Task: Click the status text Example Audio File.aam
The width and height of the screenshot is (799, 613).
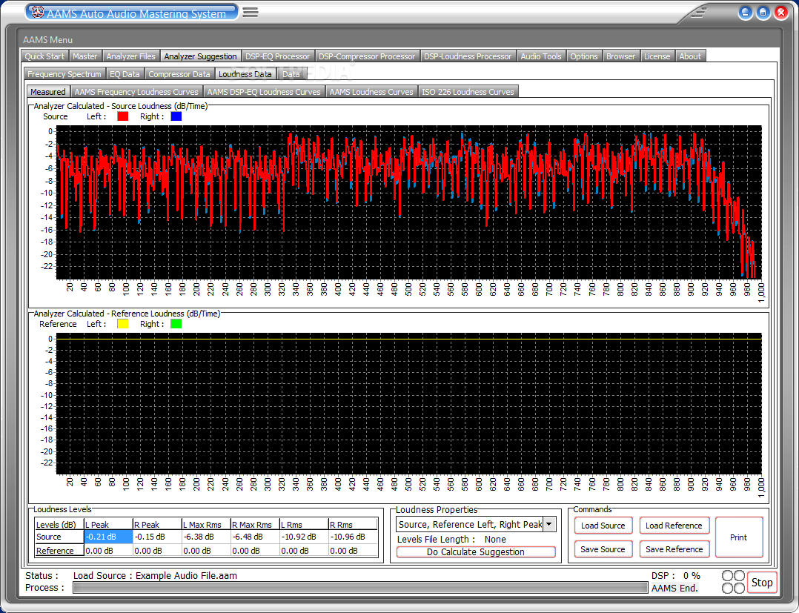Action: click(x=186, y=575)
